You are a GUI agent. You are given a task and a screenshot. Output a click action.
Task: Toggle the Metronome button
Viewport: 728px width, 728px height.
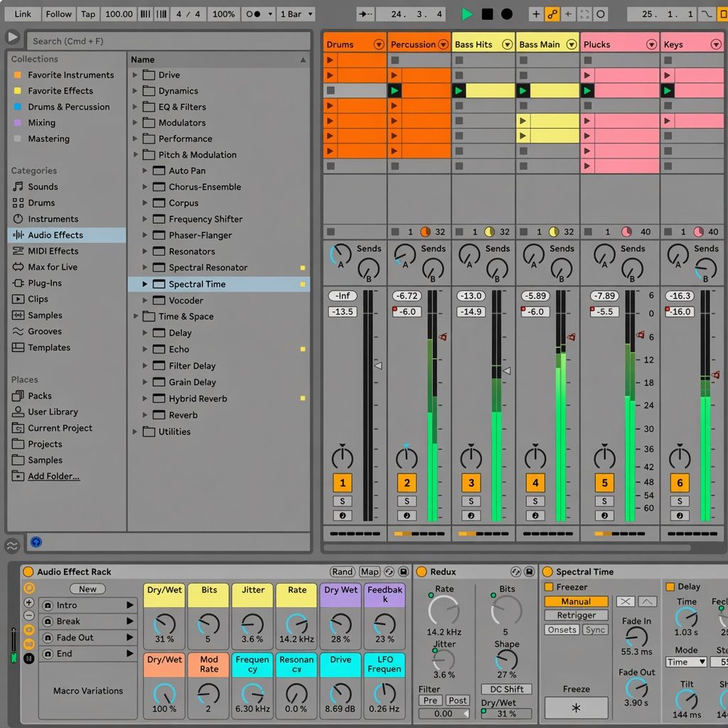pyautogui.click(x=254, y=14)
